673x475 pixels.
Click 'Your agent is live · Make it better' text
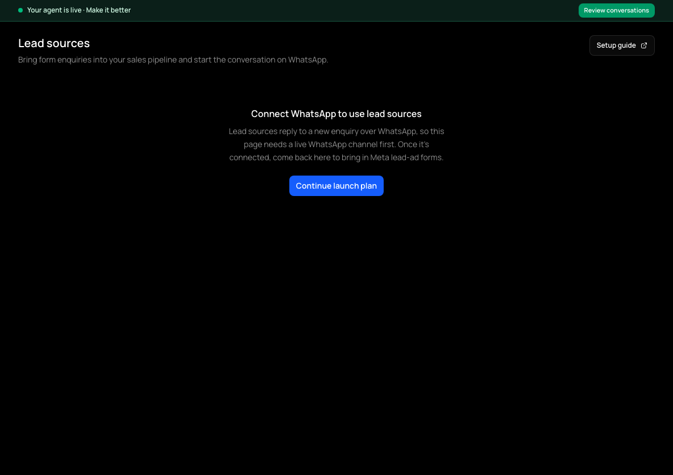79,10
